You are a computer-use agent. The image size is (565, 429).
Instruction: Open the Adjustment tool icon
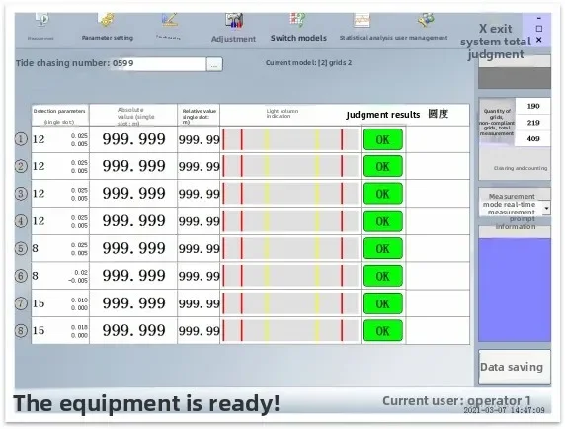tap(234, 21)
